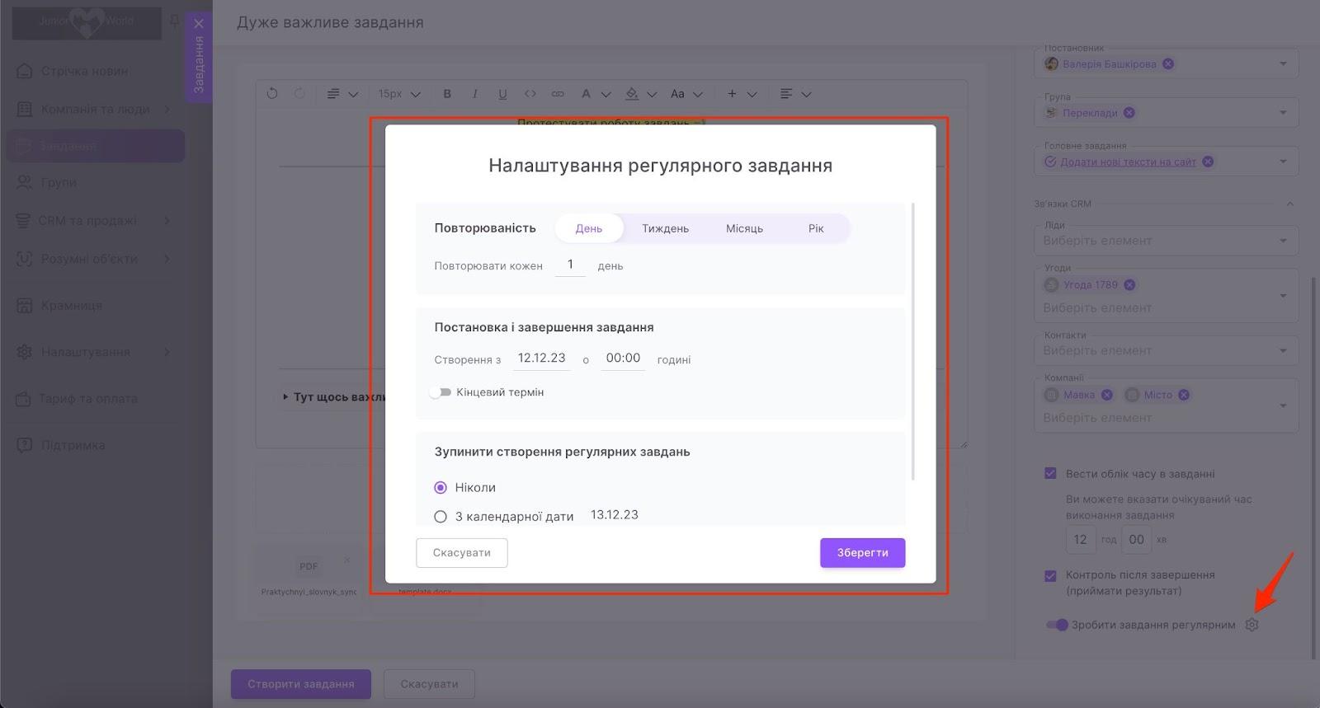Open regular task settings gear icon
This screenshot has height=708, width=1320.
pyautogui.click(x=1252, y=625)
